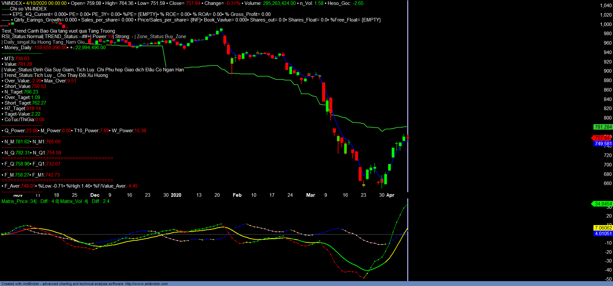
Task: Click the Zone_Status:Buy_Zone text
Action: [161, 36]
